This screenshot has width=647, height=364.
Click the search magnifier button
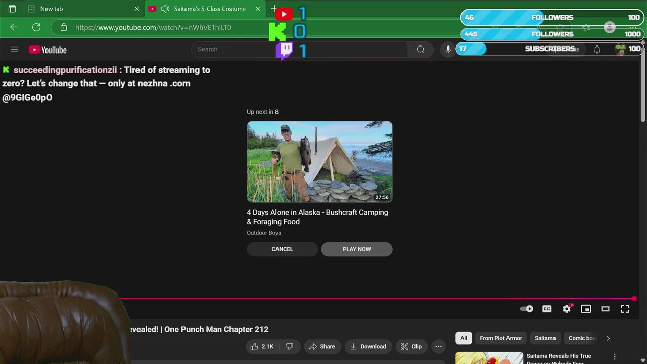[x=421, y=49]
